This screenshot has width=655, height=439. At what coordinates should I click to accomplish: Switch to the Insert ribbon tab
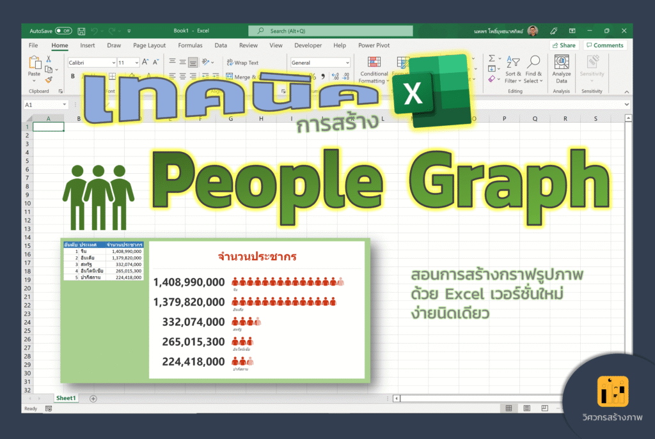click(87, 45)
